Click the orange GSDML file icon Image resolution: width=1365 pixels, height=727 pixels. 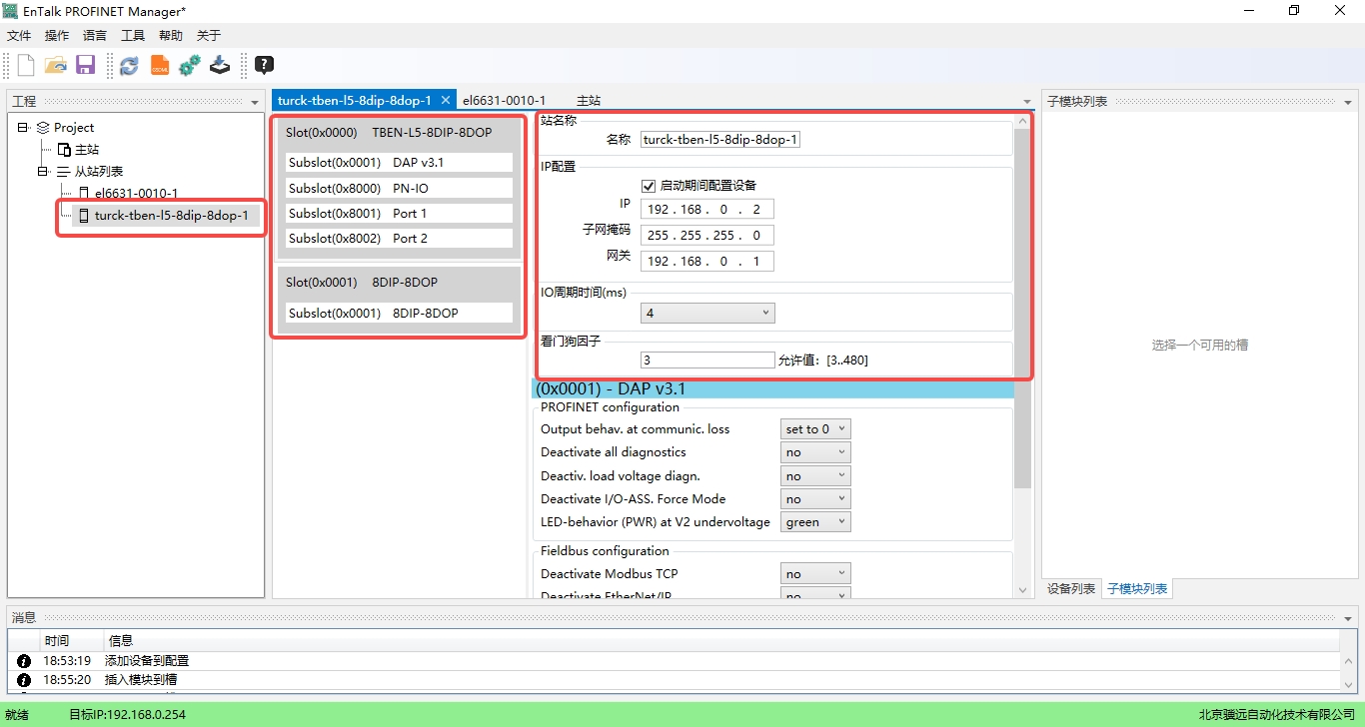tap(159, 66)
